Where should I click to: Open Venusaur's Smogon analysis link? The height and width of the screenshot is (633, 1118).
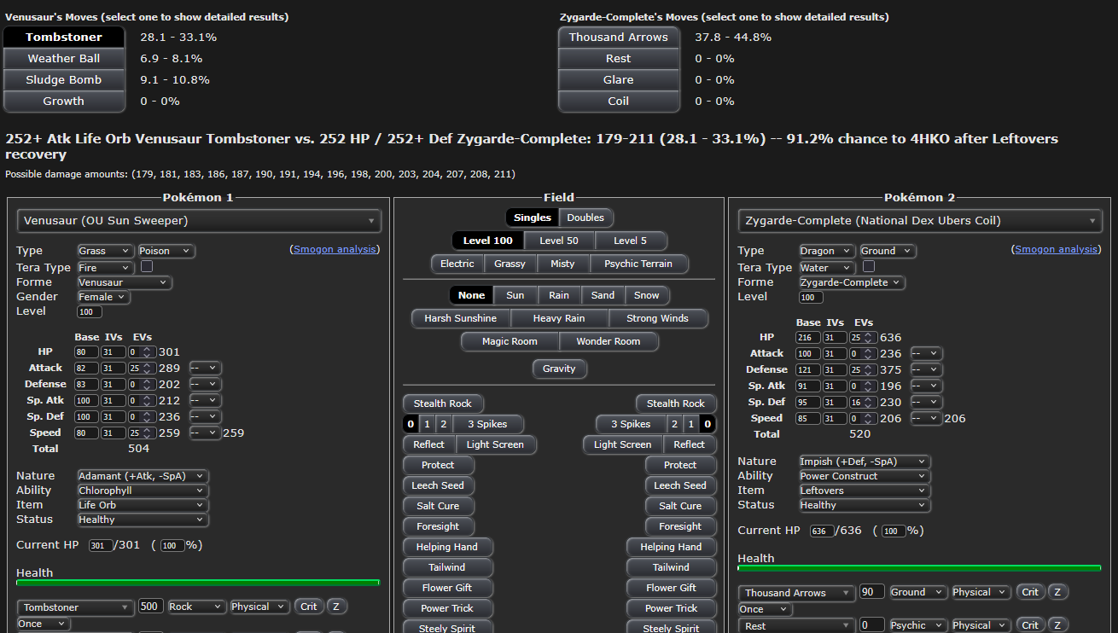click(335, 249)
